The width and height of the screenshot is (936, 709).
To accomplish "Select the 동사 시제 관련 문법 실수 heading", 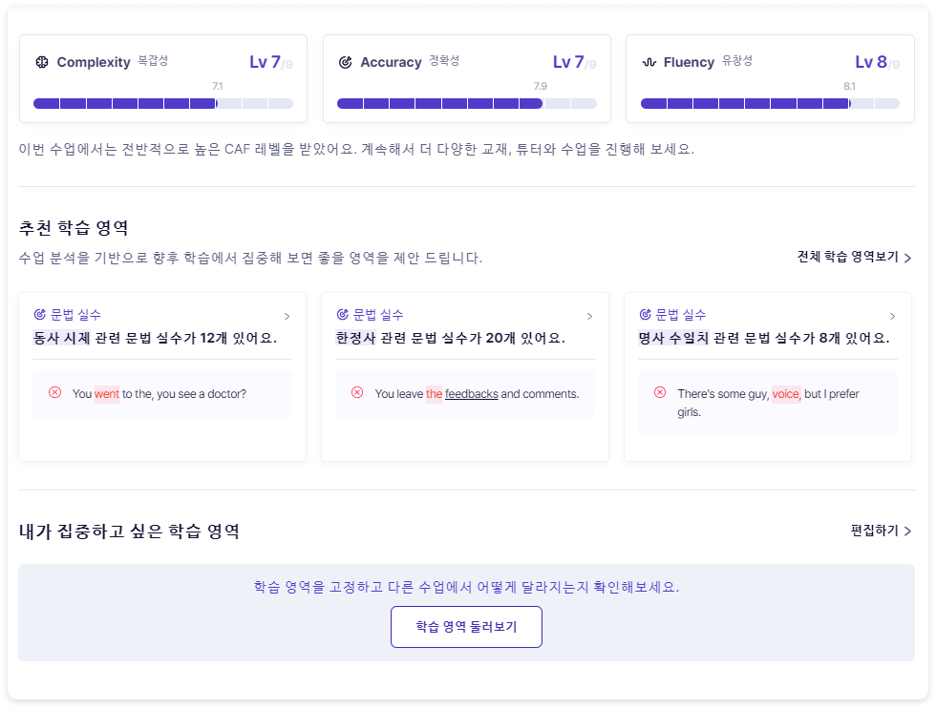I will [x=155, y=338].
